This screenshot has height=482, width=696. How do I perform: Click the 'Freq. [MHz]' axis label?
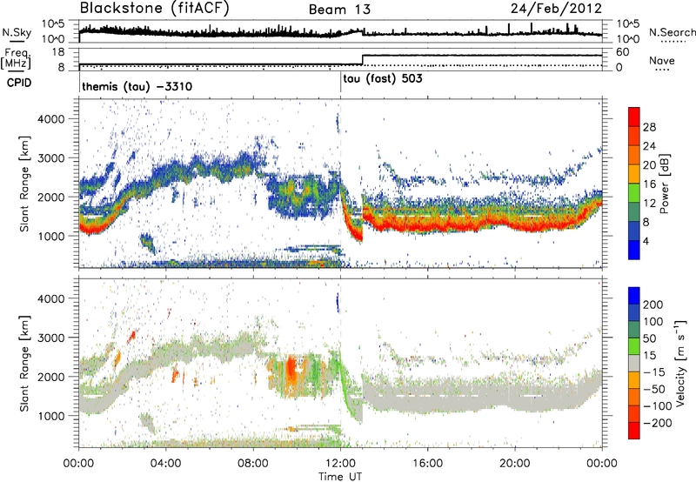pos(17,59)
